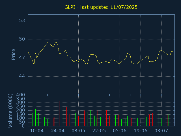Screen dimensions: 181x136
Task: Click the date label 22-05
Action: click(x=99, y=131)
